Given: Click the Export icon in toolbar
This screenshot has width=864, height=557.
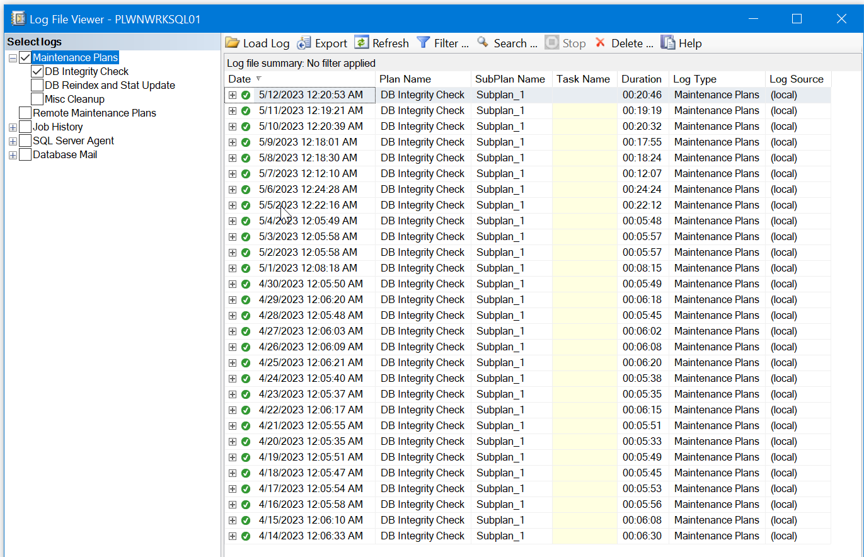Looking at the screenshot, I should click(x=304, y=43).
